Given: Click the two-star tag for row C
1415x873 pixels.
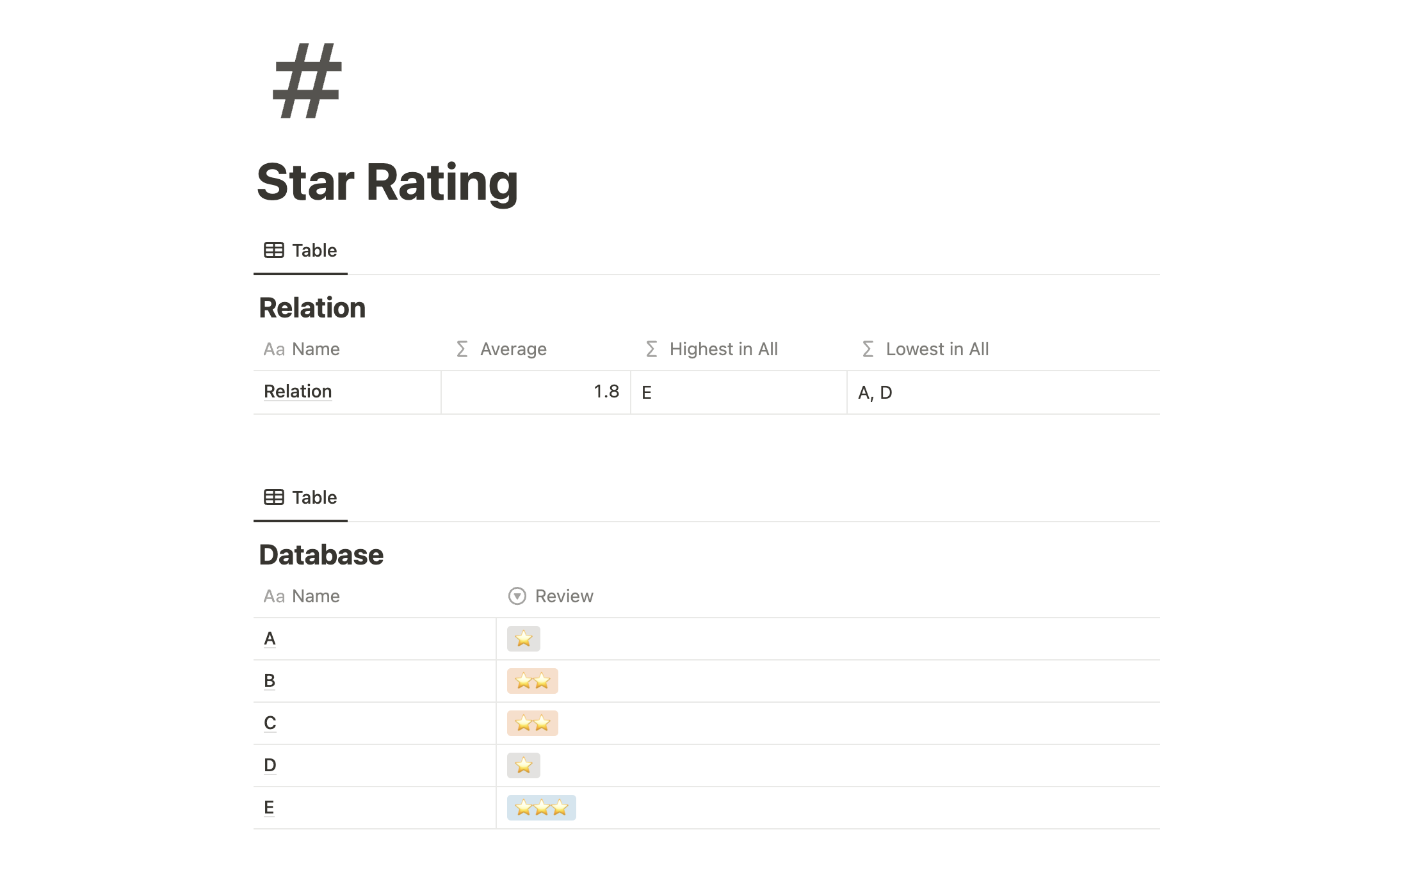Looking at the screenshot, I should (533, 723).
